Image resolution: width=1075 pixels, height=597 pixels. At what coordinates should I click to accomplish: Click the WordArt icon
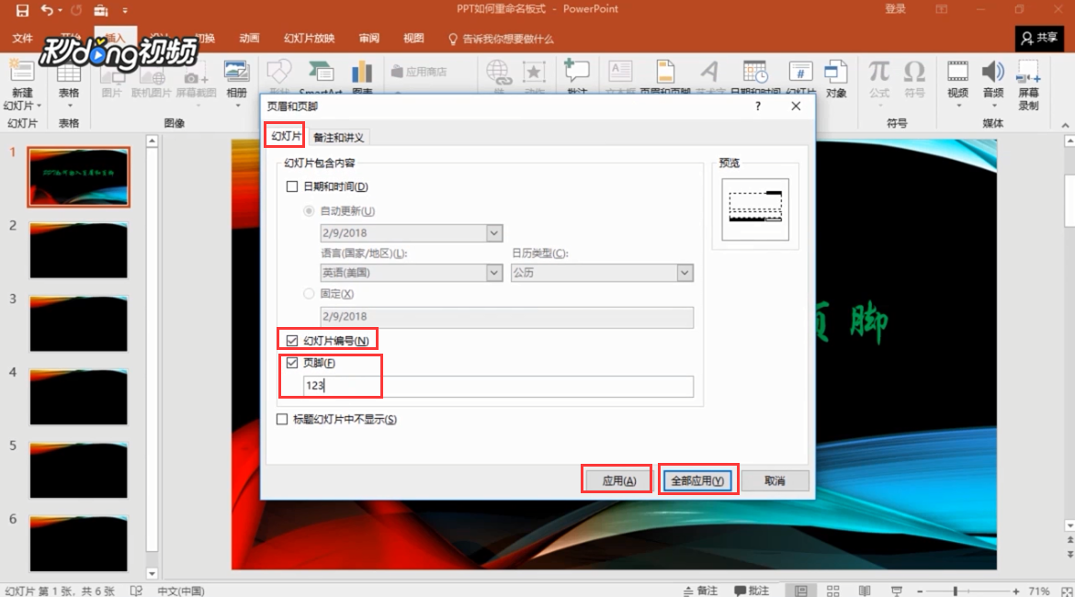709,72
